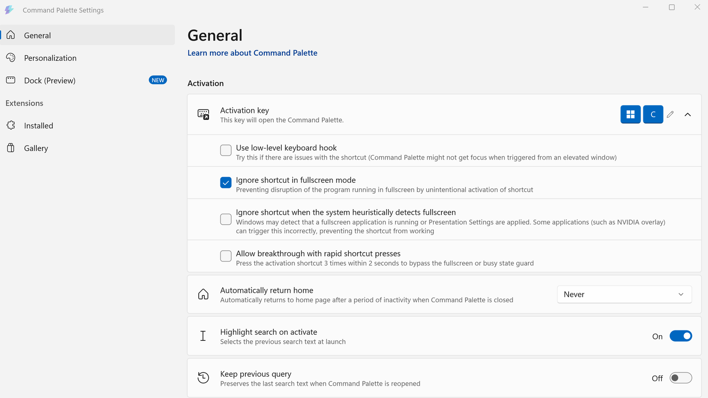The image size is (708, 398).
Task: Open Learn more about Command Palette link
Action: tap(253, 53)
